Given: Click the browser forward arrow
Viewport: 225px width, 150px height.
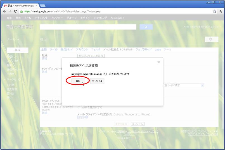Looking at the screenshot, I should coord(10,11).
